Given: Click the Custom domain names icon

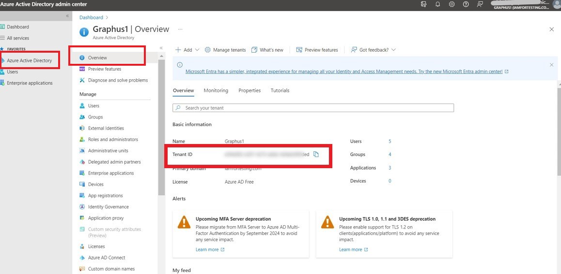Looking at the screenshot, I should tap(82, 269).
